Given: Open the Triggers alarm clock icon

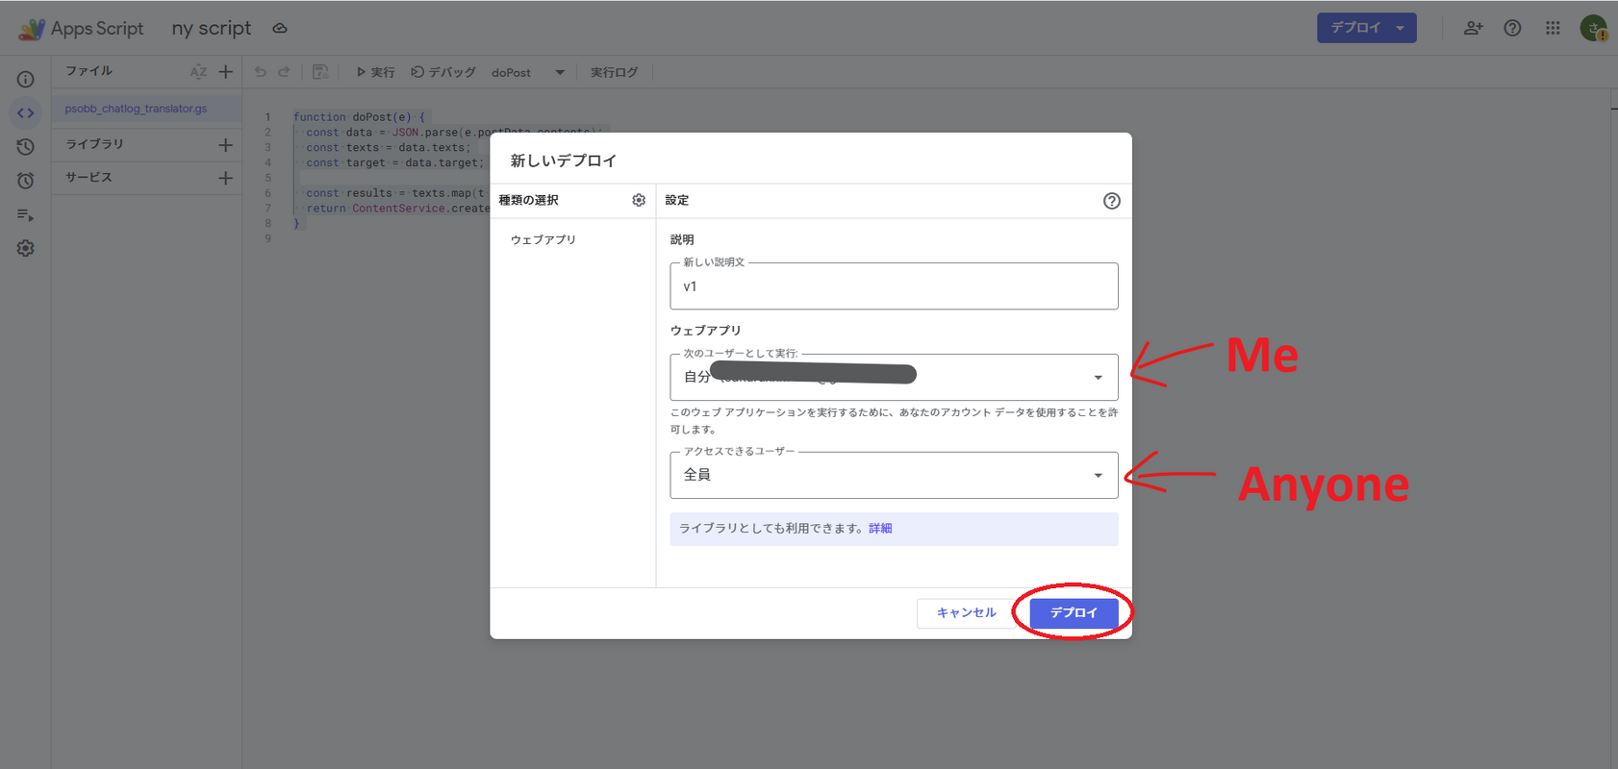Looking at the screenshot, I should click(x=26, y=181).
